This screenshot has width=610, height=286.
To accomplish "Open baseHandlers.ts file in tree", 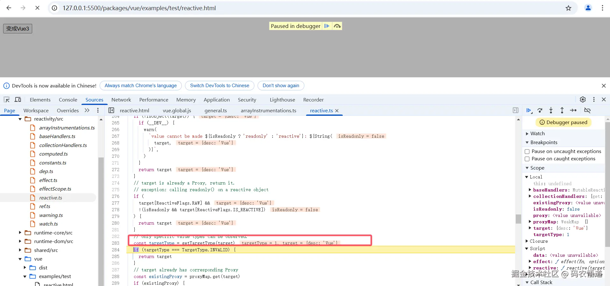I will point(57,136).
